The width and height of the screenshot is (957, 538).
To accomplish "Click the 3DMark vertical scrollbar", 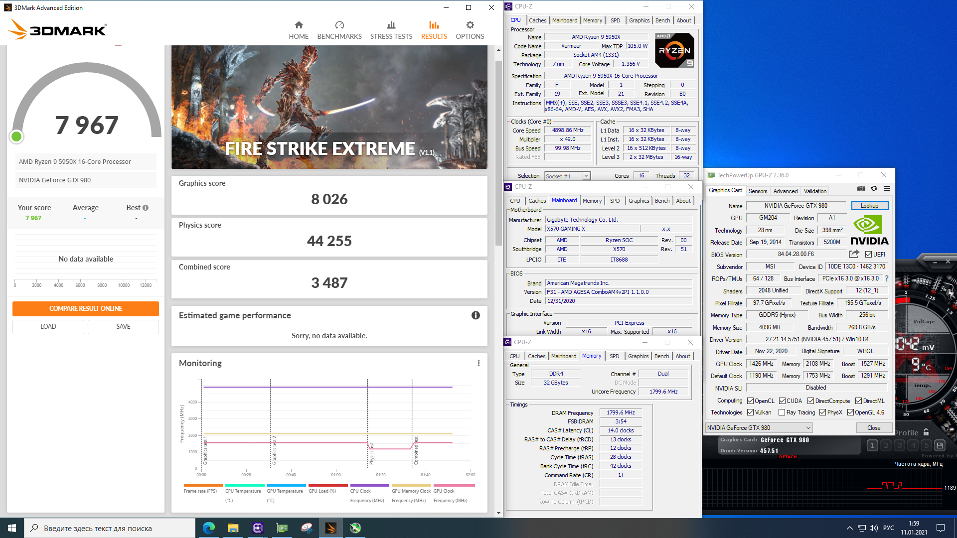I will [x=498, y=154].
